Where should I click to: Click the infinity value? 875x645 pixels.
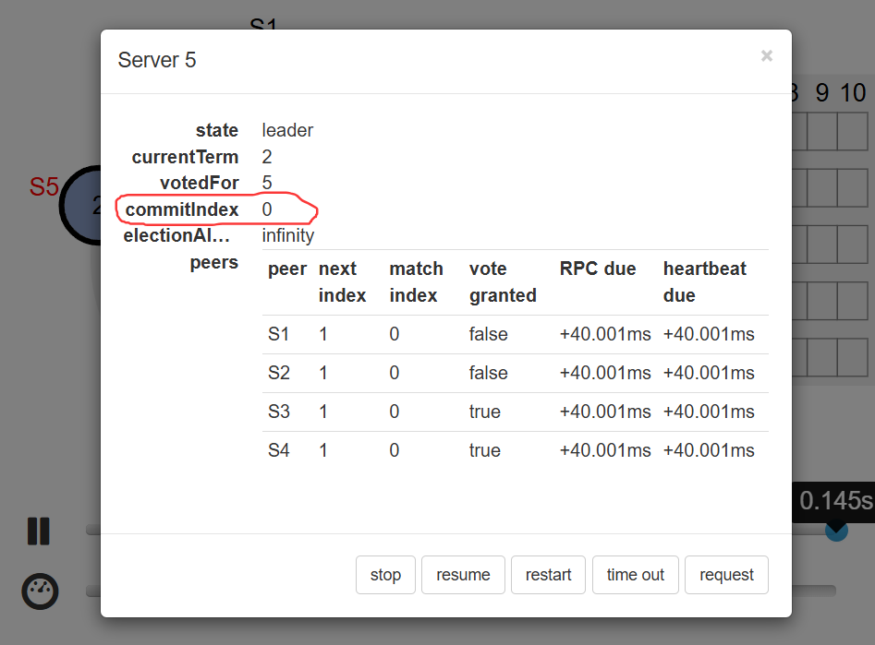pyautogui.click(x=288, y=236)
